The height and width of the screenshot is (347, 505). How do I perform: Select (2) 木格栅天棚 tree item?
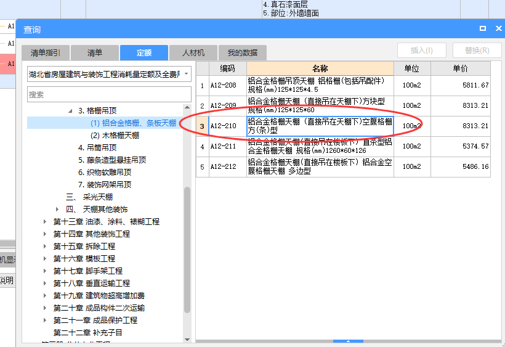click(x=115, y=136)
